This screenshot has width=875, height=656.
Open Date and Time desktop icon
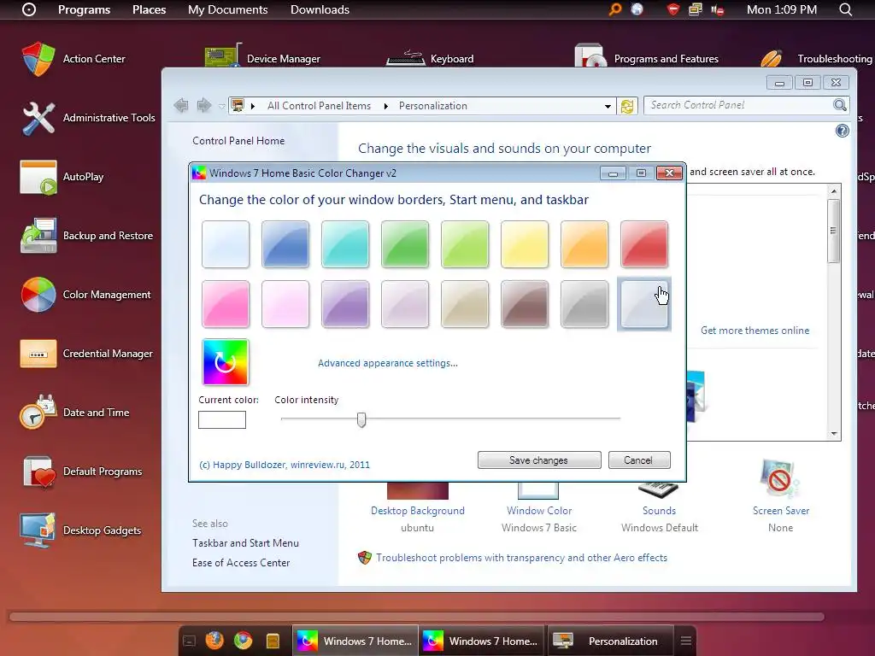coord(74,413)
